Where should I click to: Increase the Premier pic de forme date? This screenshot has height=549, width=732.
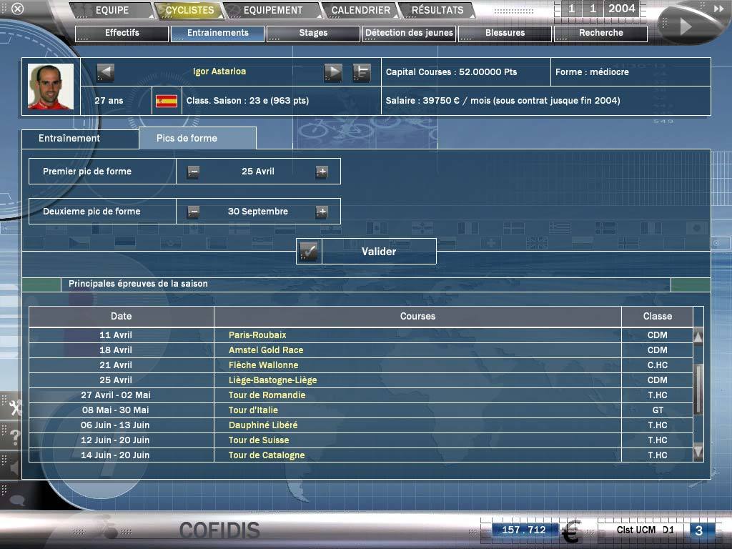pos(322,172)
